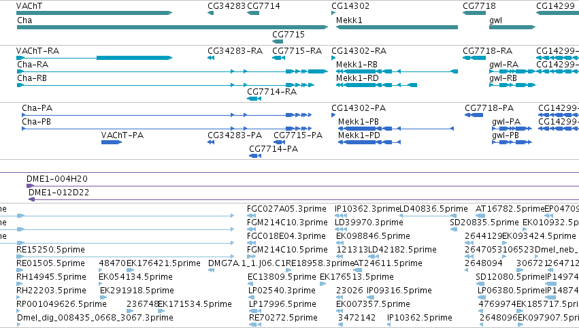Select the Cha-RB transcript label

click(x=32, y=78)
